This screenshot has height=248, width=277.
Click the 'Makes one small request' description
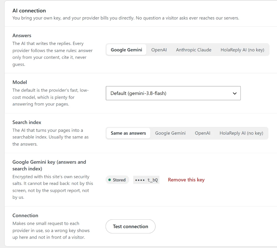[x=51, y=230]
